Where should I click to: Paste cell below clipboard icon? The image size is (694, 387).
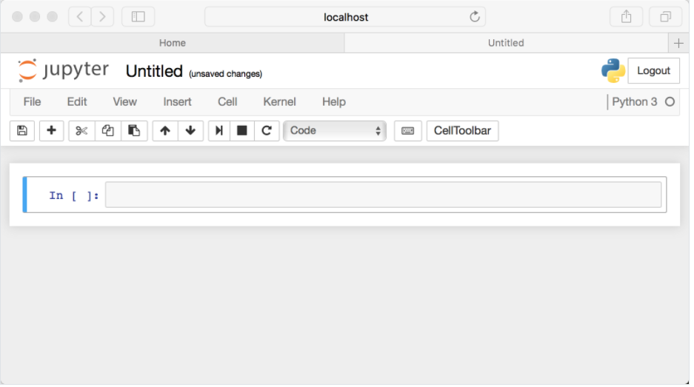(x=134, y=131)
